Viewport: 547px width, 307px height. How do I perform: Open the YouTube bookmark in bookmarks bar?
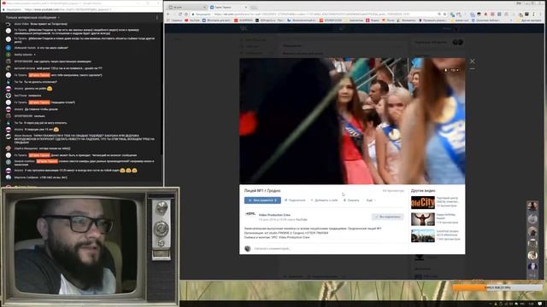(192, 20)
